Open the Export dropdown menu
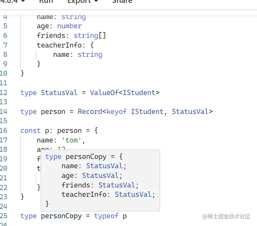Viewport: 257px width, 226px height. point(83,1)
